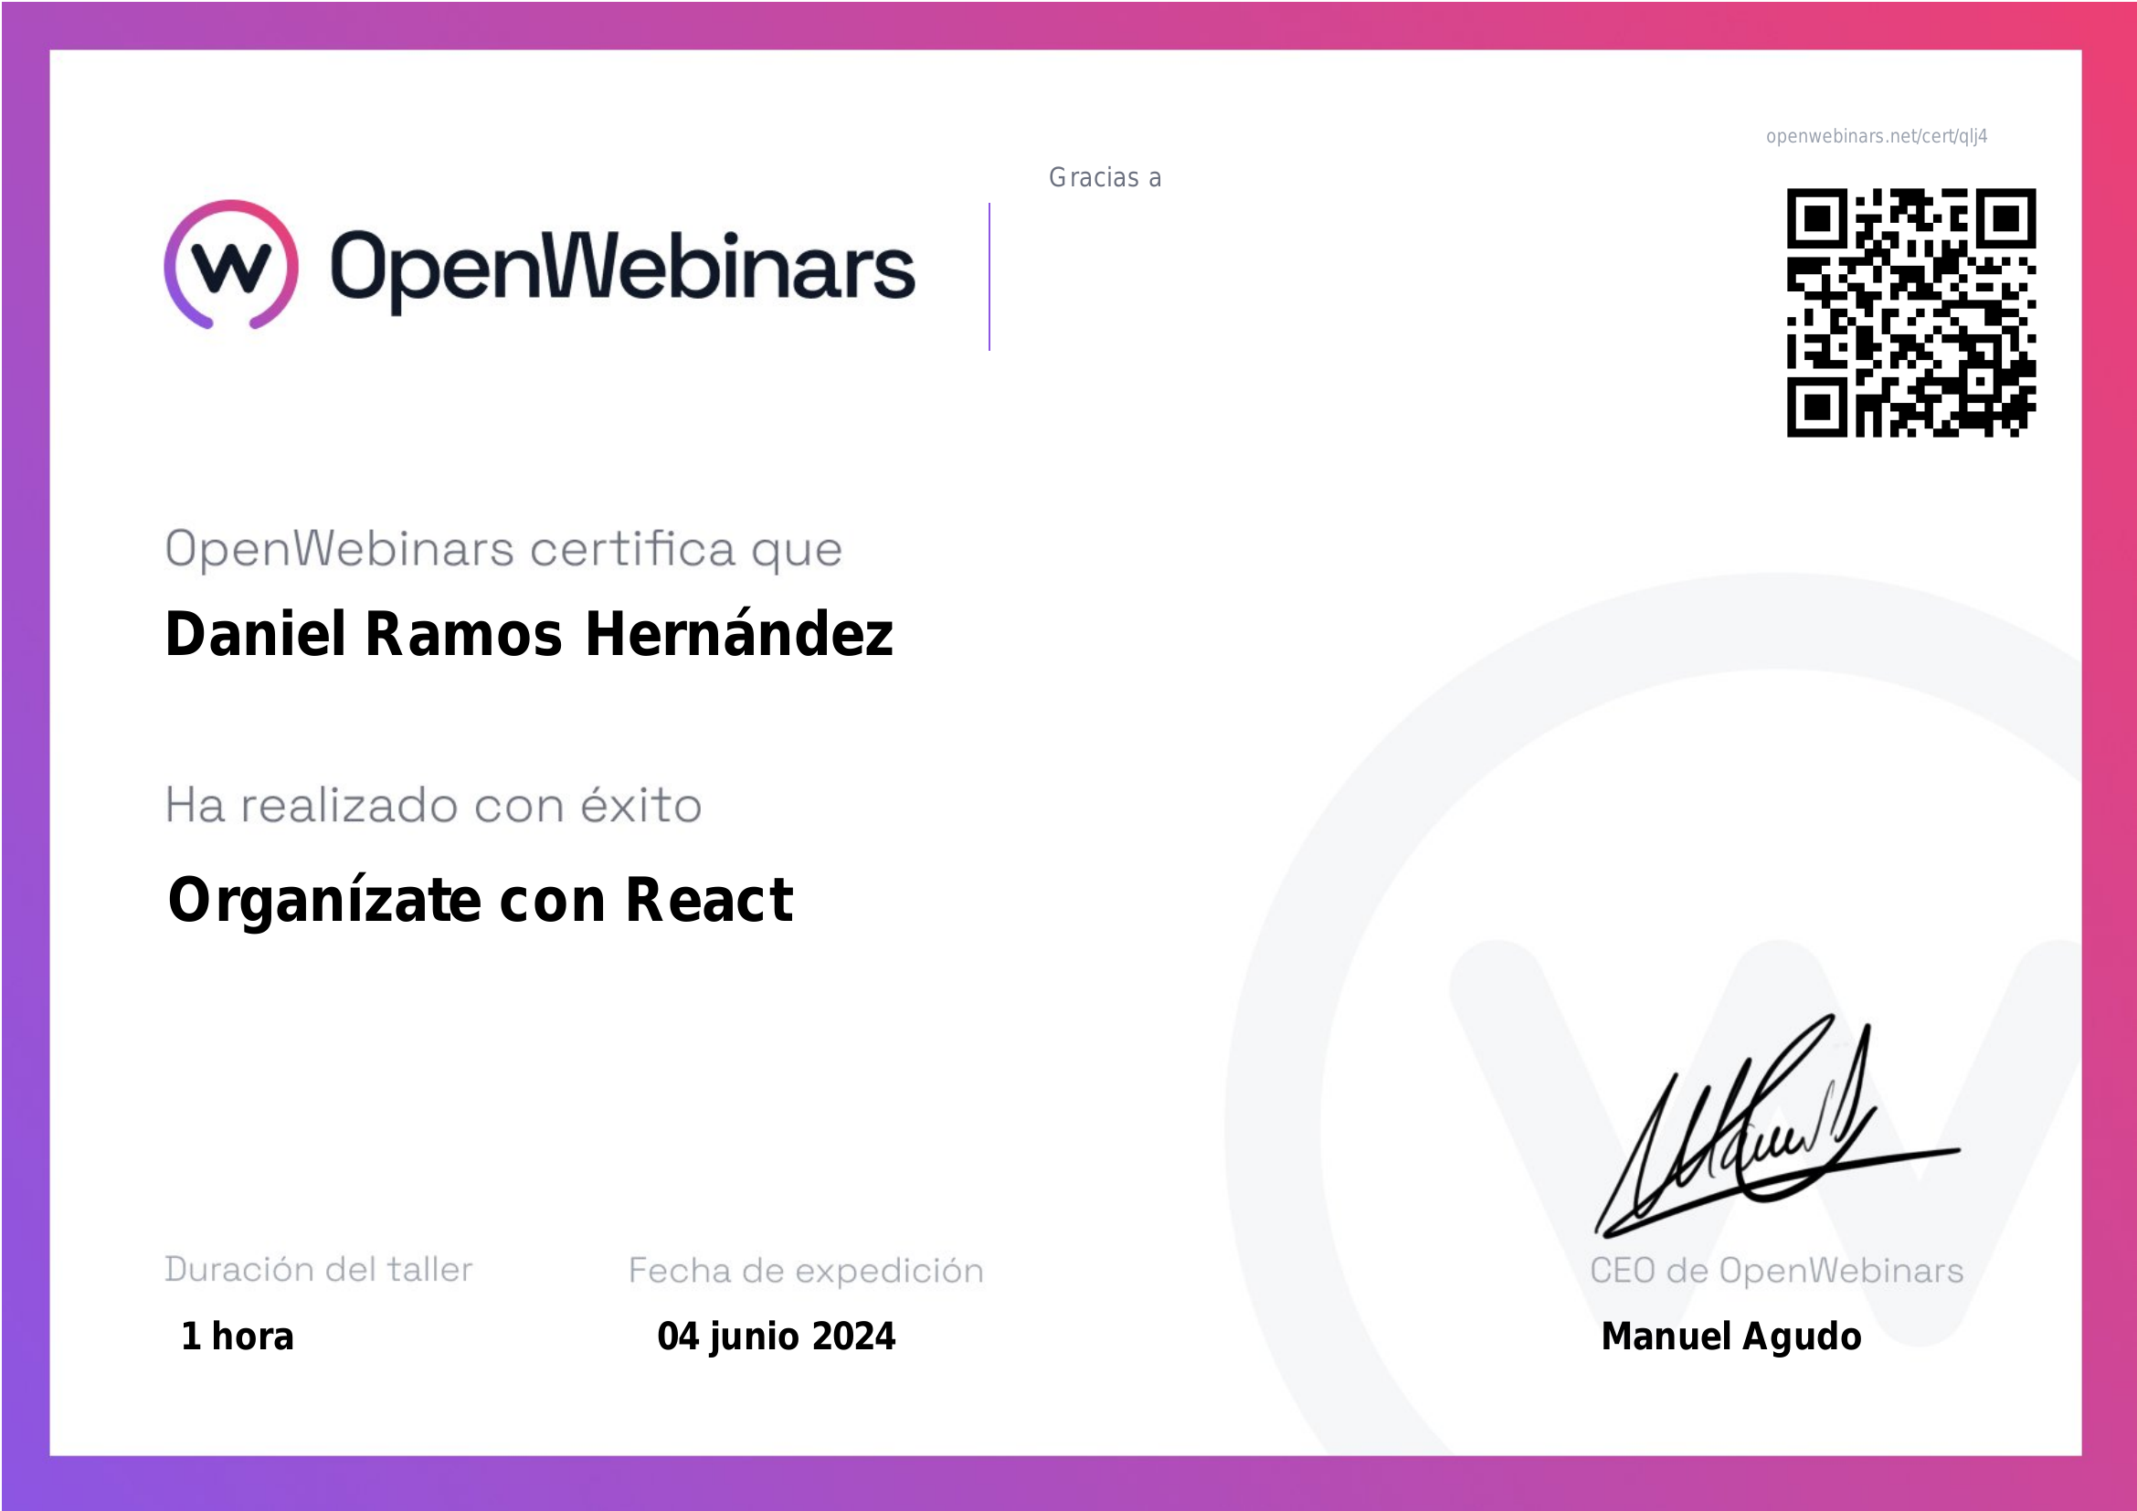
Task: Select 'Ha realizado con éxito' text
Action: pos(433,805)
